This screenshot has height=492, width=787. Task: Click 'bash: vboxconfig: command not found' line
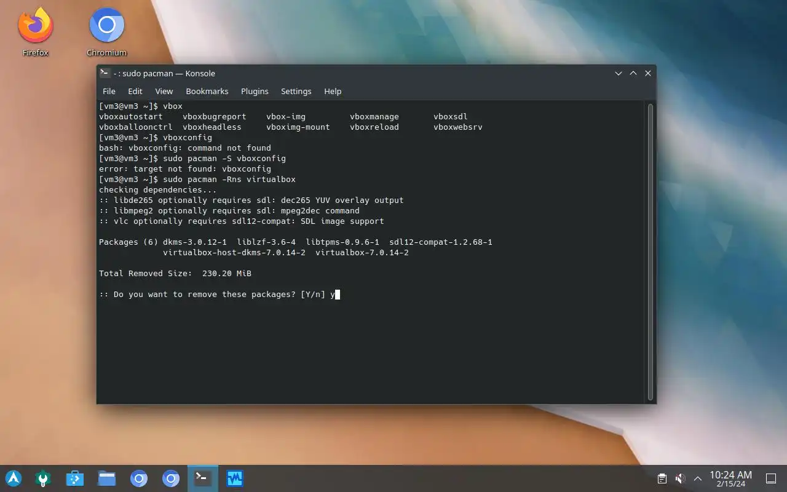[185, 148]
